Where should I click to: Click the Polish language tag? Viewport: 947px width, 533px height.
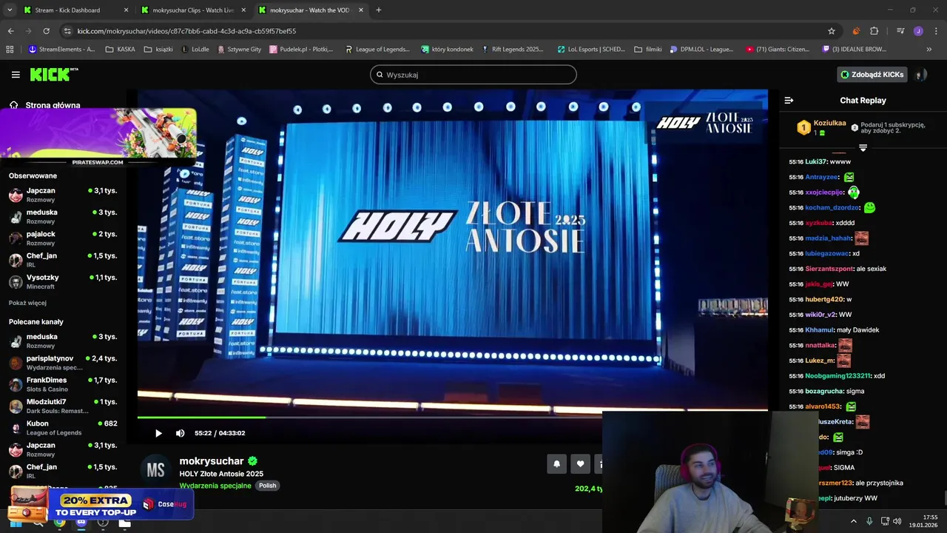click(x=267, y=486)
